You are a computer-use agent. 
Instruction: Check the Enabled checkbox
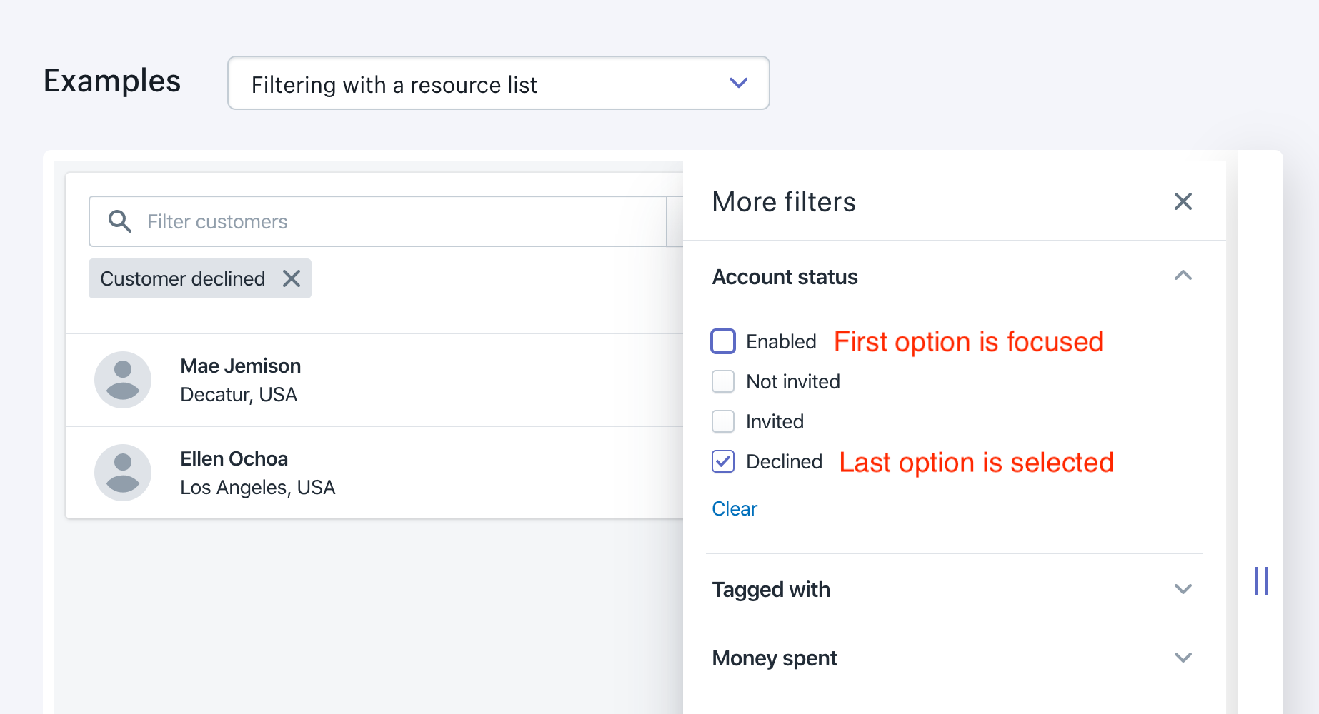point(723,341)
